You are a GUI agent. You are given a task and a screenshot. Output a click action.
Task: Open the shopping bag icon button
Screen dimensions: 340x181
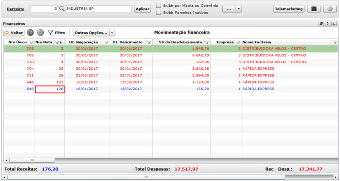coord(314,9)
